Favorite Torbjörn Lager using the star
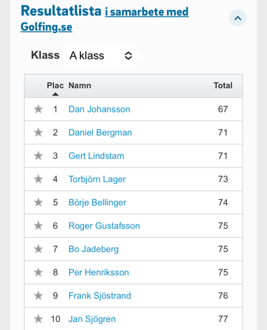Screen dimensions: 267x330 38,179
